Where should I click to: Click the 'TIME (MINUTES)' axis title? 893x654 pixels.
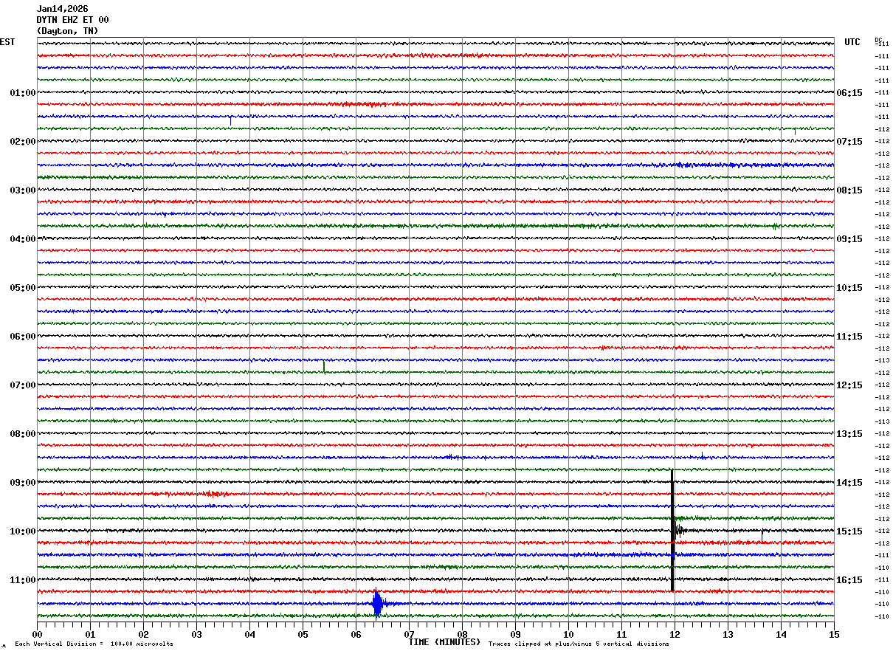pos(444,642)
